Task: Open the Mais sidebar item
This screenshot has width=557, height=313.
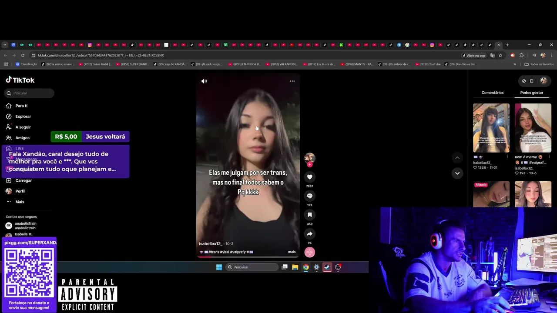Action: click(20, 202)
